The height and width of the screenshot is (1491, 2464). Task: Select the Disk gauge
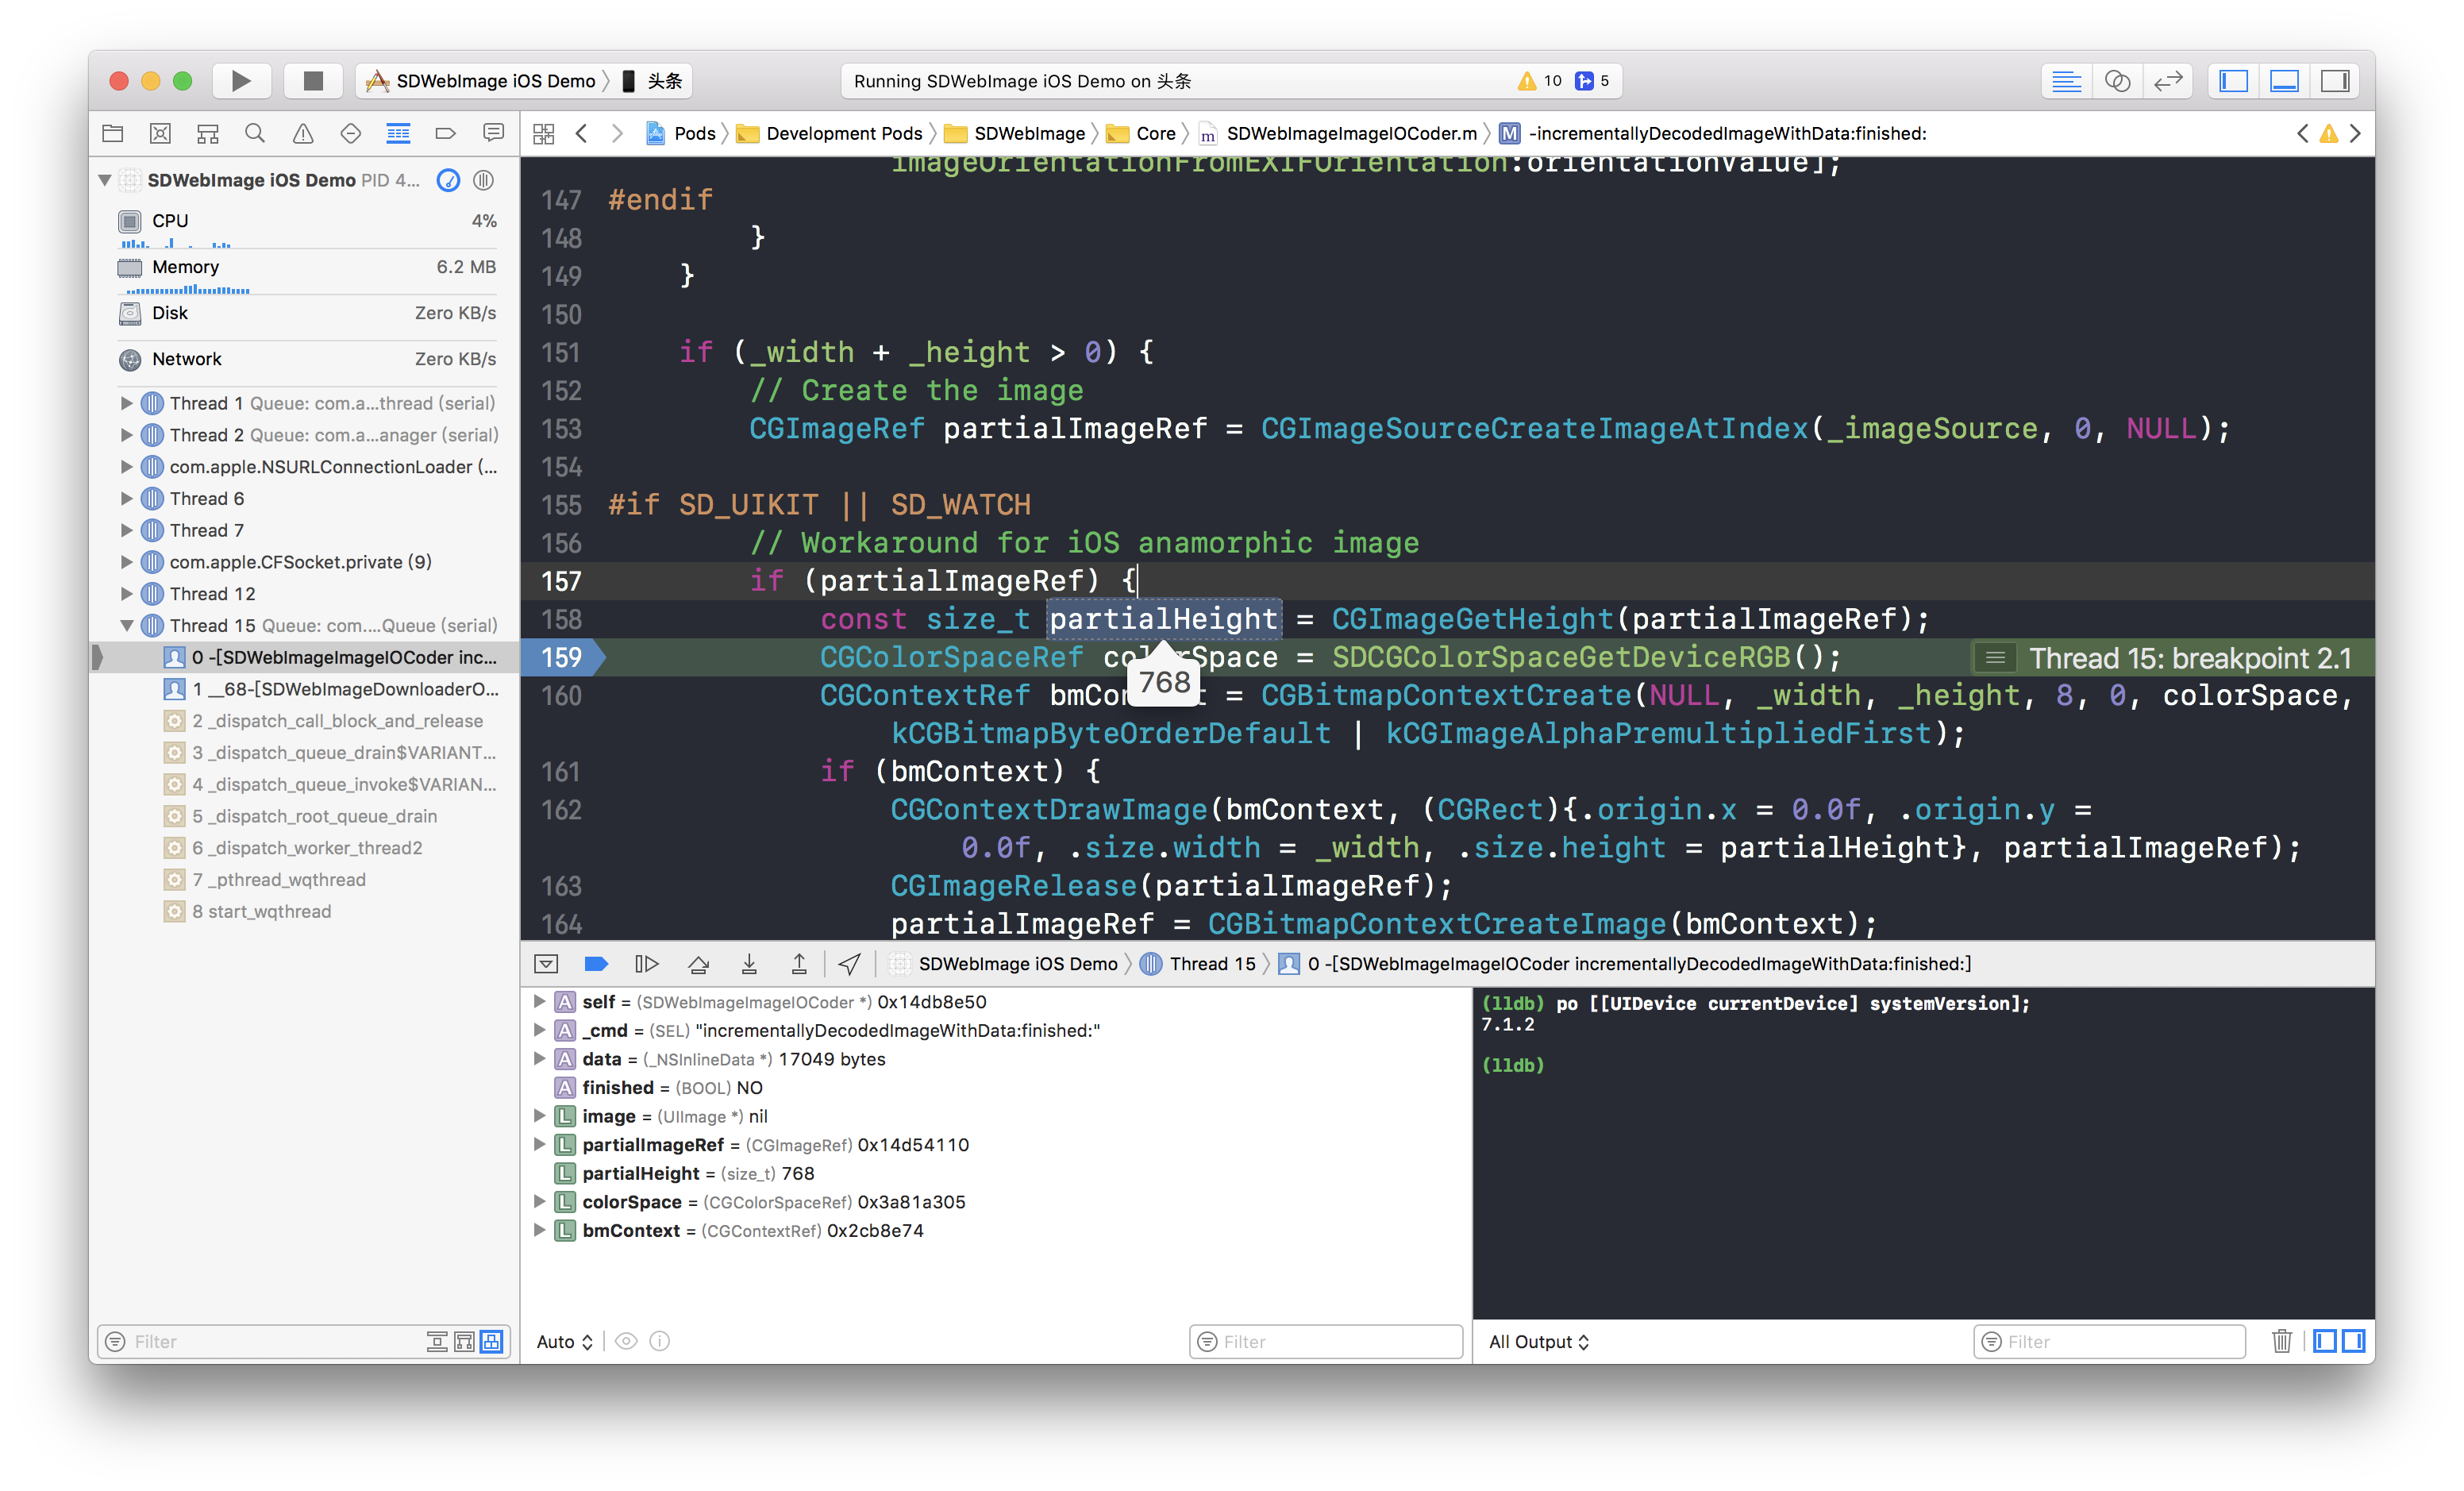307,313
